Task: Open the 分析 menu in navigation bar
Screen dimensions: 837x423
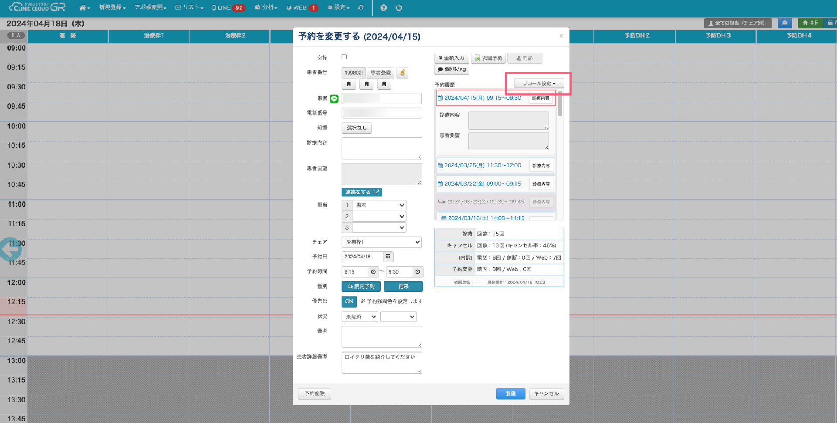Action: pyautogui.click(x=266, y=7)
